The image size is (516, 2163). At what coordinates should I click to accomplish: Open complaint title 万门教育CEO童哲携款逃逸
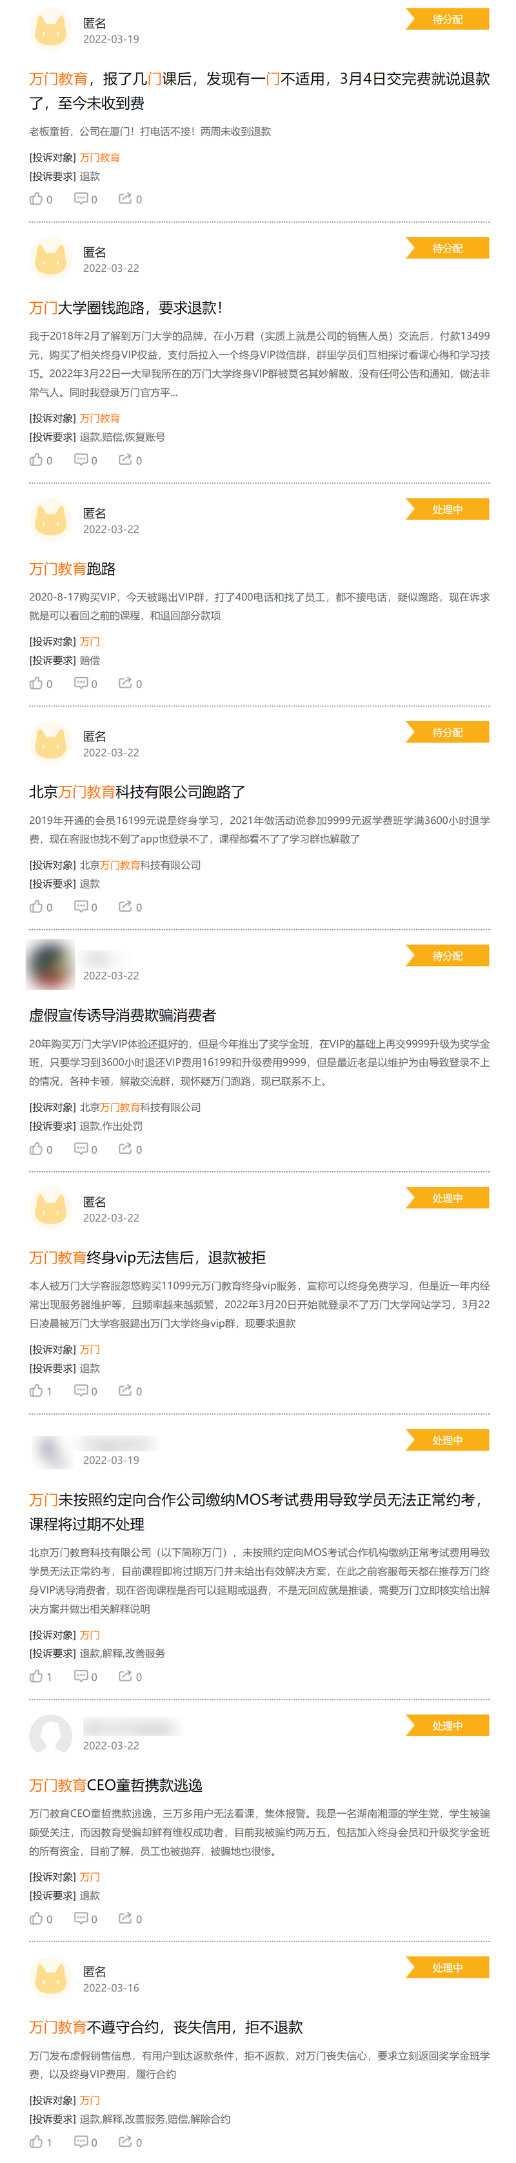pos(116,1785)
